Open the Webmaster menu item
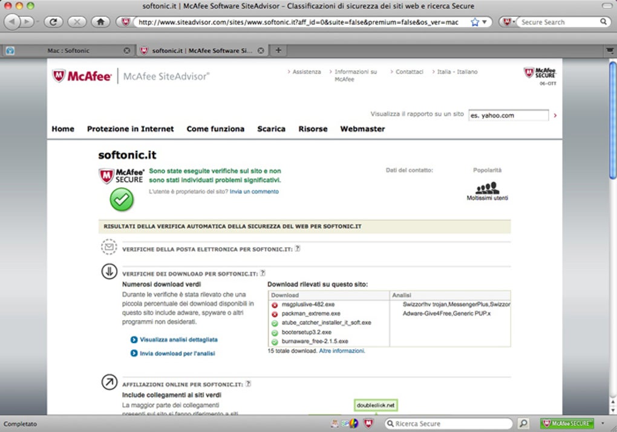The image size is (617, 432). pyautogui.click(x=362, y=129)
